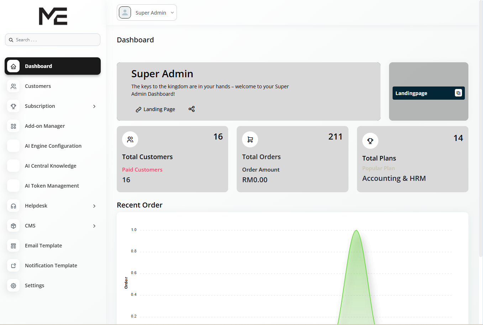Click the share icon beside Landing Page

pyautogui.click(x=191, y=109)
